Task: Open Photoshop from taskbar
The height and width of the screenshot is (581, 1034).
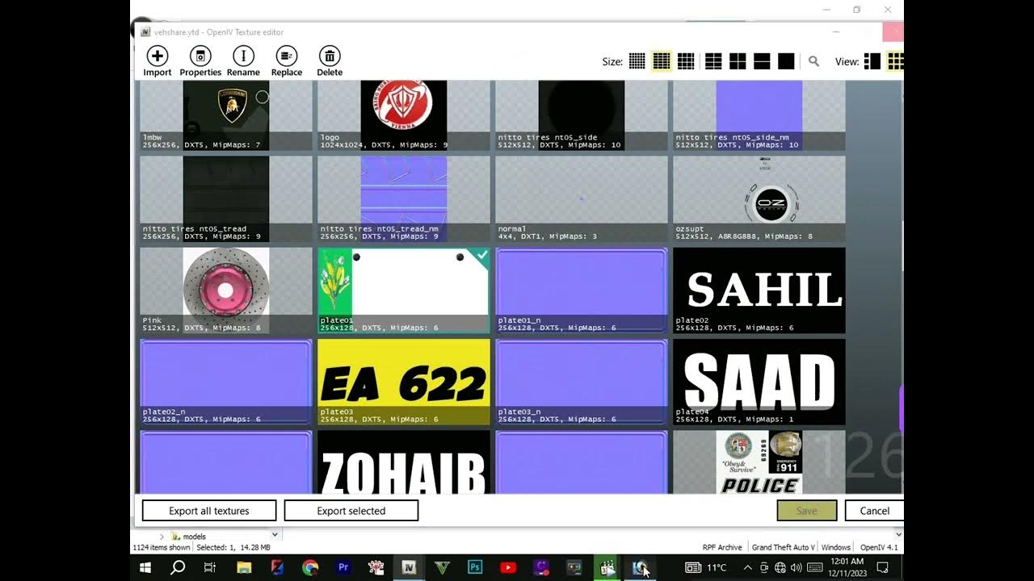Action: point(475,567)
